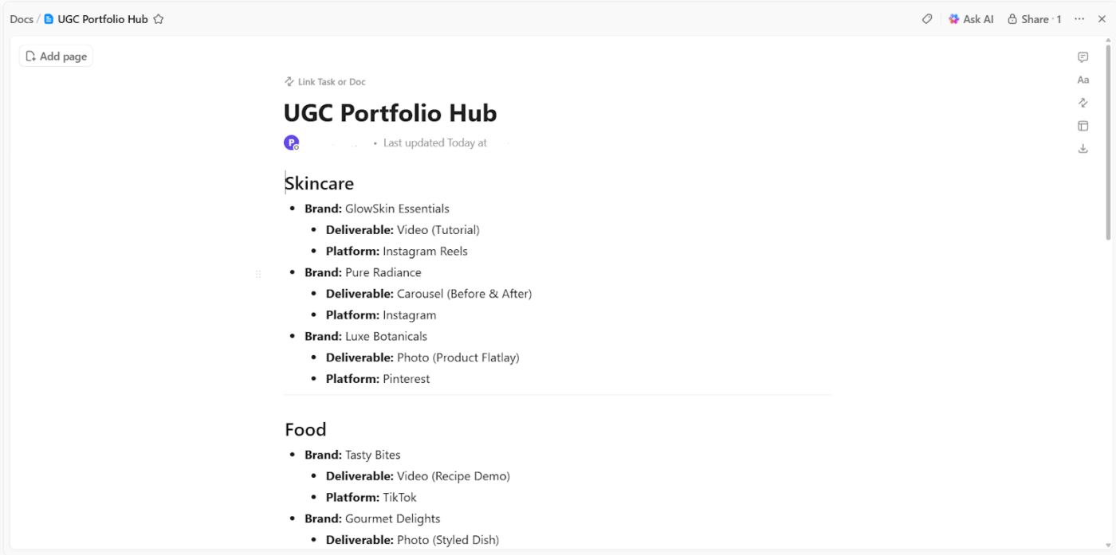Place the cursor in the document title
This screenshot has width=1116, height=555.
point(390,112)
